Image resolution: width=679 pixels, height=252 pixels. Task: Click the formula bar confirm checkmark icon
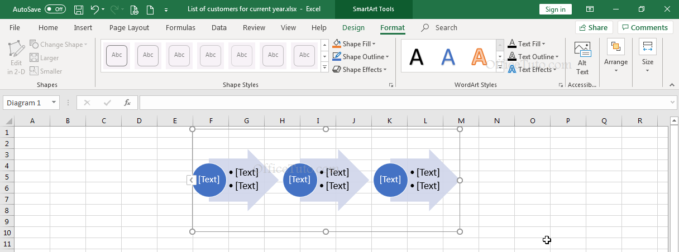[107, 103]
